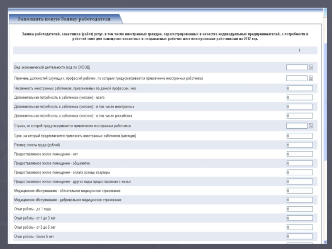Image resolution: width=332 pixels, height=249 pixels.
Task: Focus 'добровольное медицинское страхование' field
Action: [300, 200]
